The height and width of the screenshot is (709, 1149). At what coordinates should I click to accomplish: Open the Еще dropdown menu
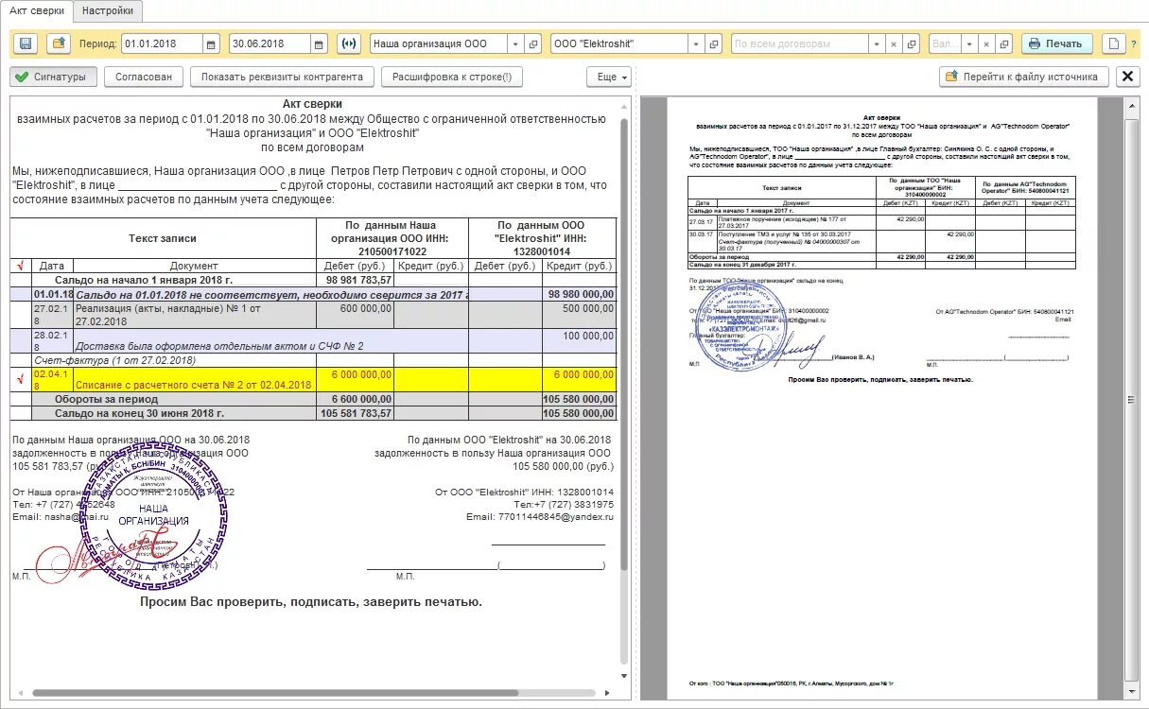click(607, 77)
